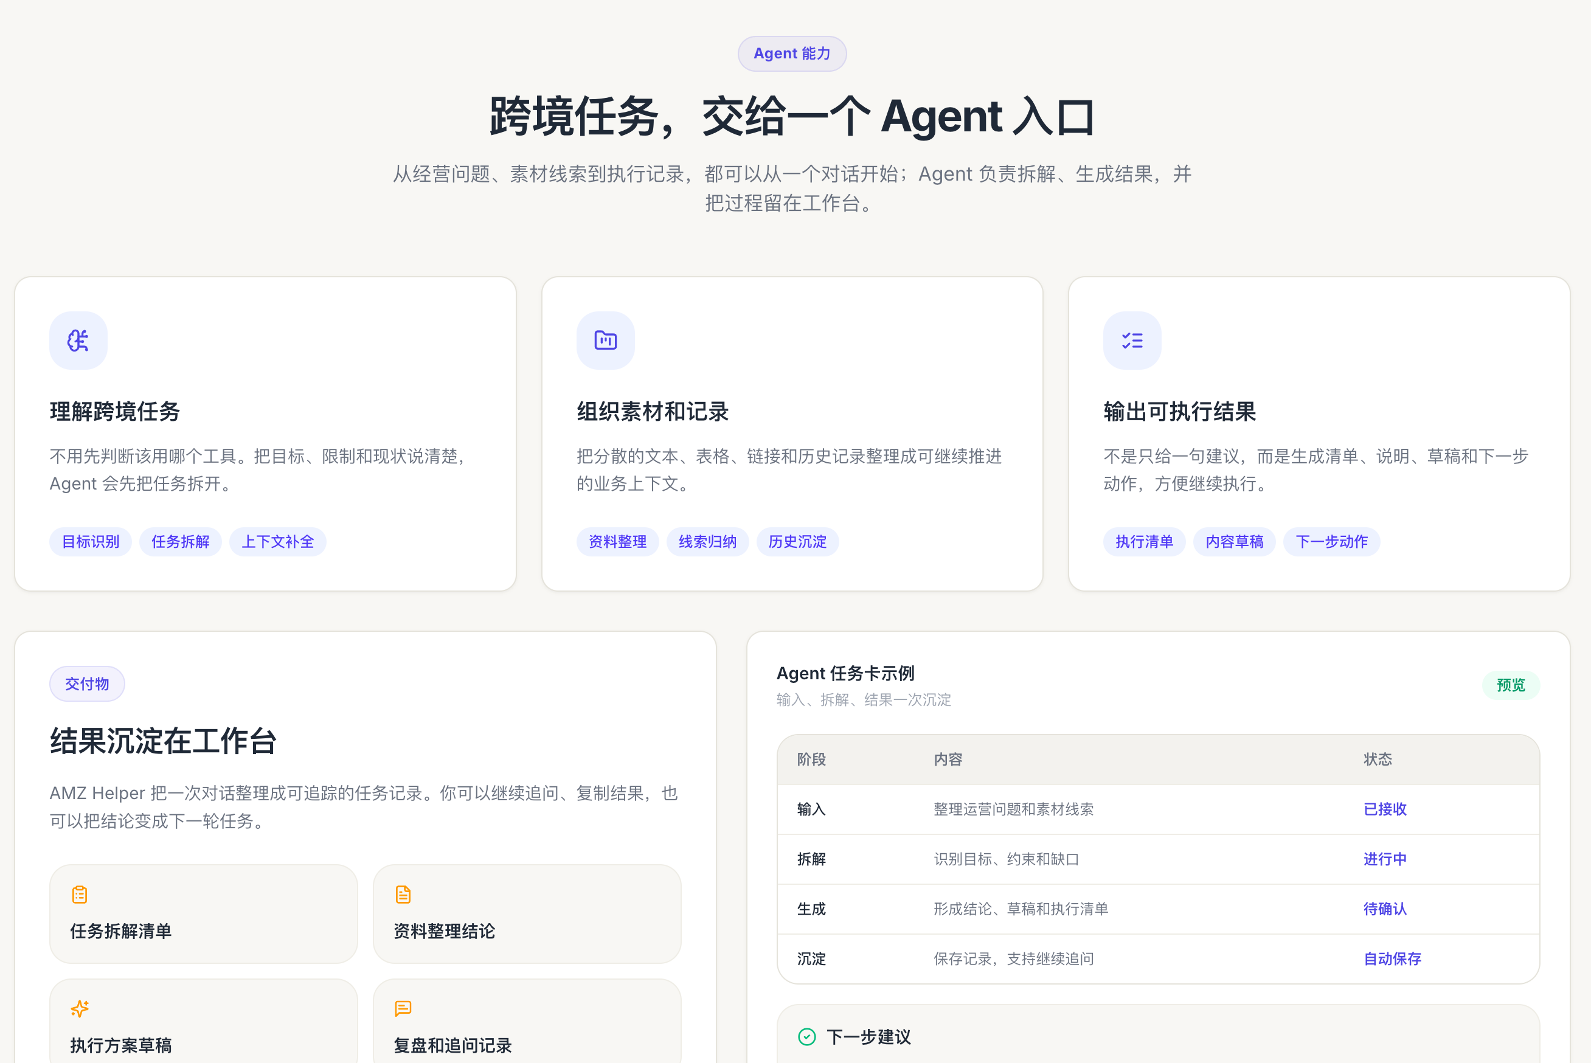Screen dimensions: 1591x1063
Task: Click the 待确认 status in 生成 row
Action: [x=1385, y=909]
